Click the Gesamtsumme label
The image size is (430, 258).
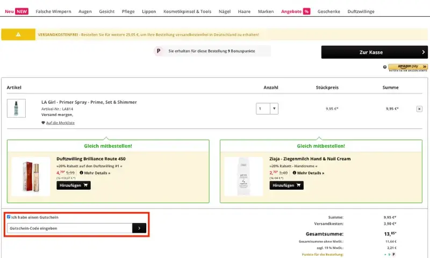pyautogui.click(x=325, y=234)
